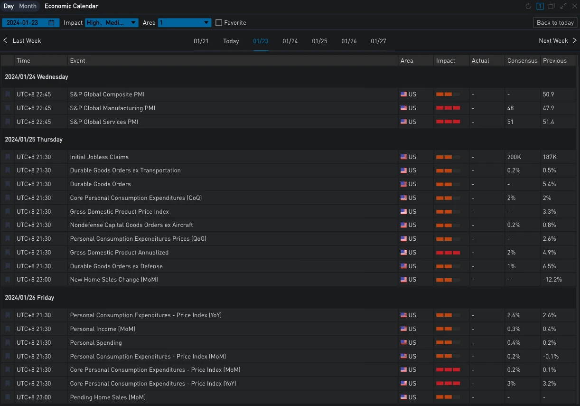Screen dimensions: 580x406
Task: Select the Today tab
Action: tap(231, 41)
